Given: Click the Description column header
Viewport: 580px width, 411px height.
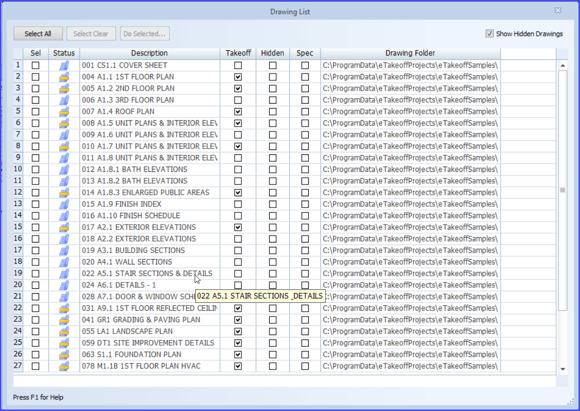Looking at the screenshot, I should coord(149,53).
